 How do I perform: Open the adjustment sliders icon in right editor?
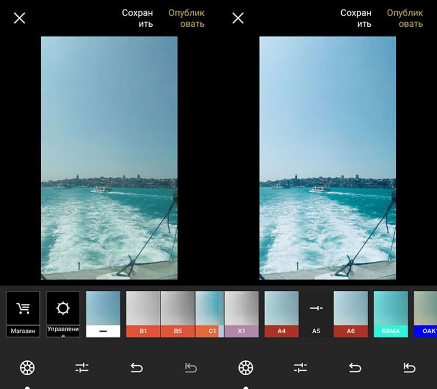pyautogui.click(x=300, y=368)
